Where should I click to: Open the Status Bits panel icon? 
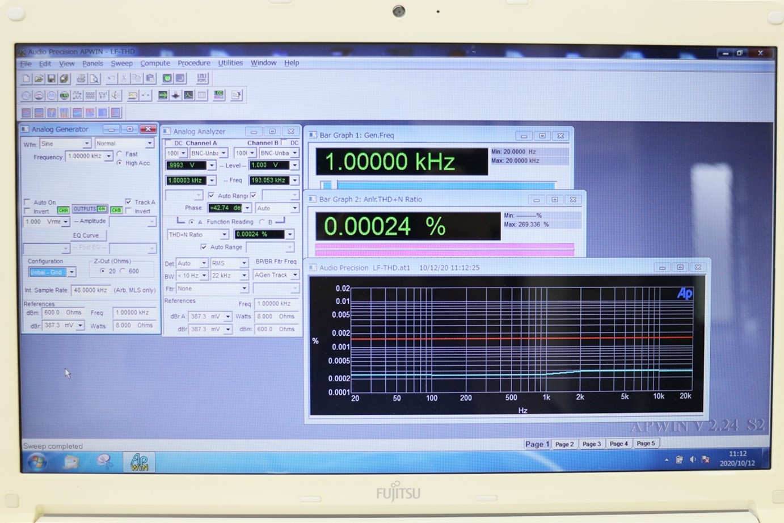(103, 95)
